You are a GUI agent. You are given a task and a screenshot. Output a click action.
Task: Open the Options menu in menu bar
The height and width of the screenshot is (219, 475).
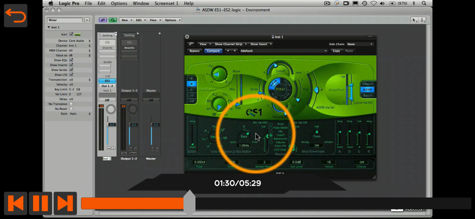tap(119, 3)
